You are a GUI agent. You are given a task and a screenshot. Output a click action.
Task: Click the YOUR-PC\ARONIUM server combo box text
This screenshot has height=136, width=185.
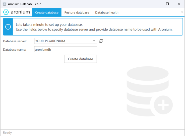pos(50,41)
